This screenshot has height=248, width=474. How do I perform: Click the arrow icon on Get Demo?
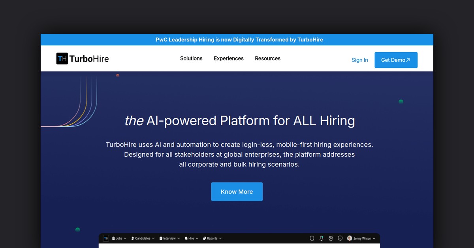coord(408,60)
